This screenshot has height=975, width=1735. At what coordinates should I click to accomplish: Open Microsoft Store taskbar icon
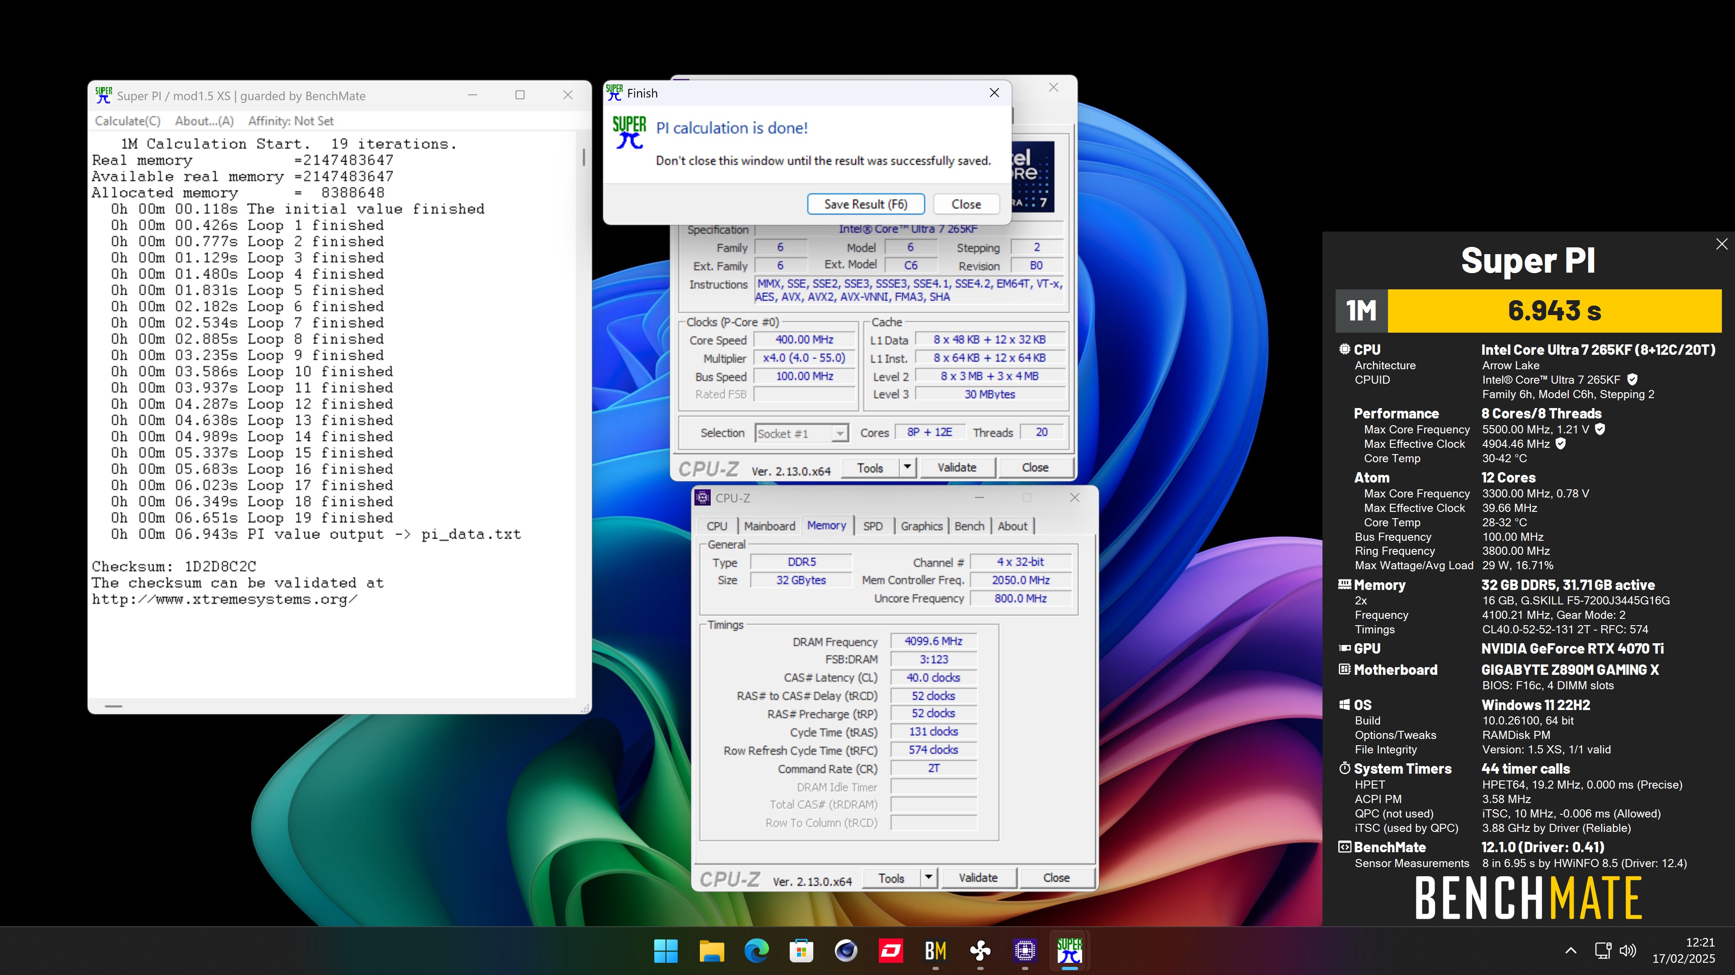pos(801,951)
